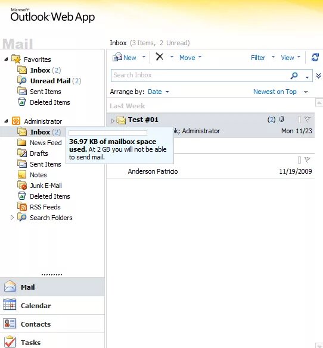Click the Search Folders magnifier icon

point(22,217)
